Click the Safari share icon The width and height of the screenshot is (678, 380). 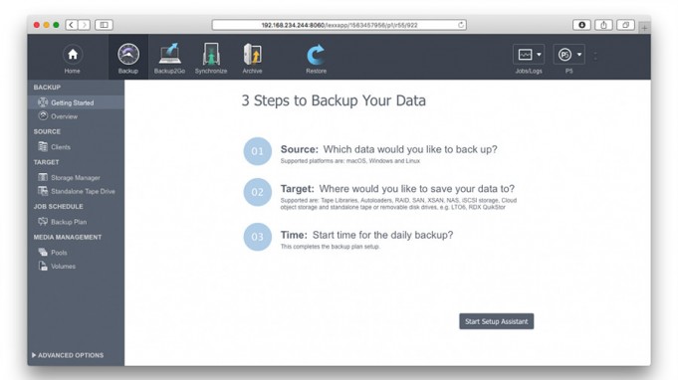tap(603, 25)
